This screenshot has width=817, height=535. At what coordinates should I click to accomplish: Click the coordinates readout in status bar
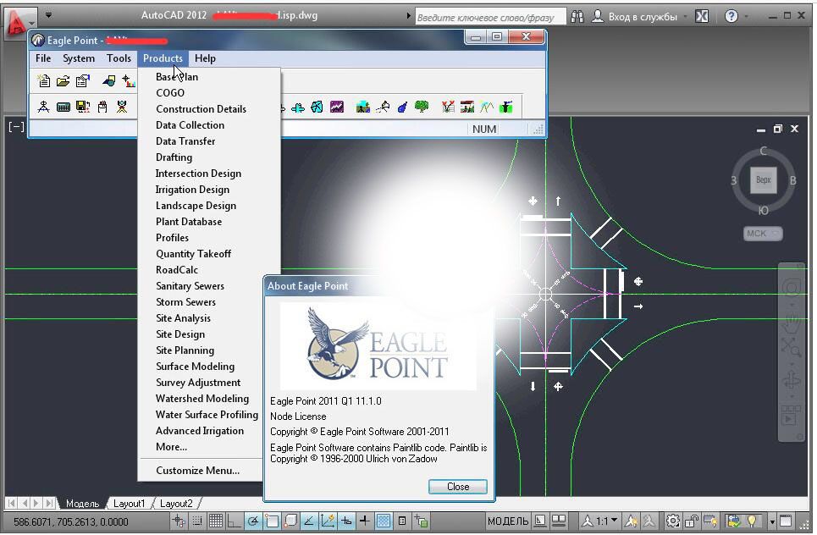click(x=71, y=521)
